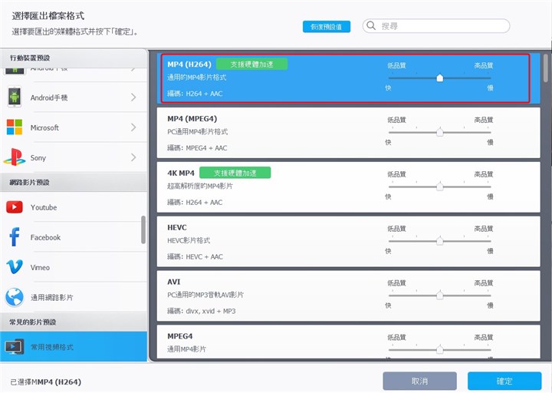Viewport: 552px width, 393px height.
Task: Adjust the MP4 (MPEG4) quality slider
Action: 440,132
